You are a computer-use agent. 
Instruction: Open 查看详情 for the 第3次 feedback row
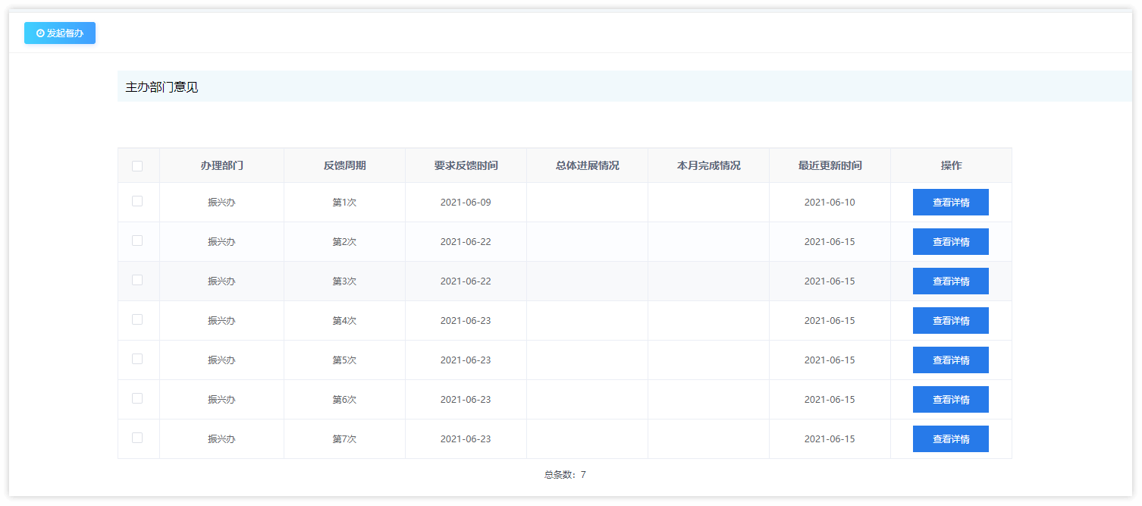[951, 281]
